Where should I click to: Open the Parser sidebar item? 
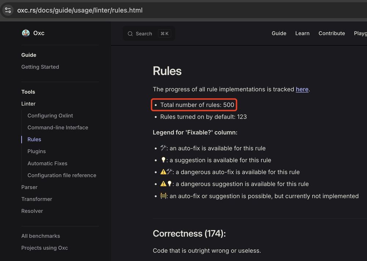coord(29,187)
